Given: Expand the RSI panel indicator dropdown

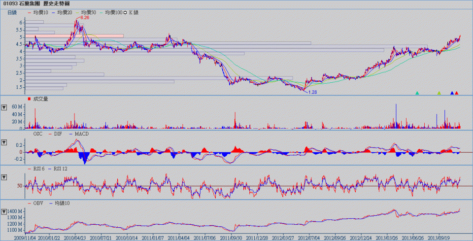Looking at the screenshot, I should click(x=4, y=177).
